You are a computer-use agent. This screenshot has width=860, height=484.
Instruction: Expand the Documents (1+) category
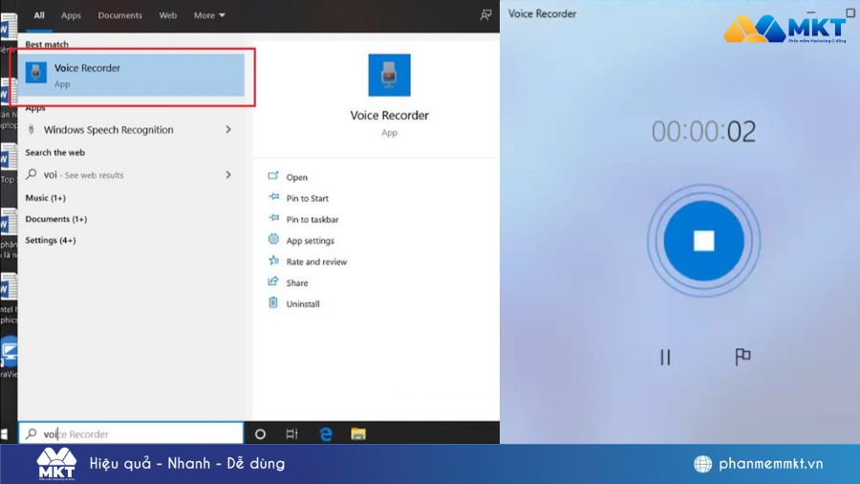[x=56, y=219]
